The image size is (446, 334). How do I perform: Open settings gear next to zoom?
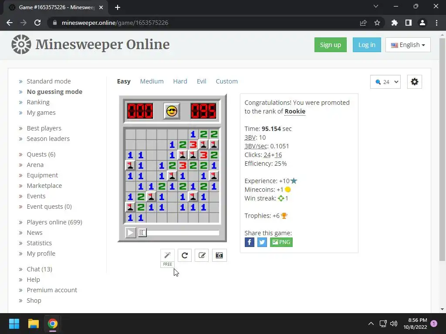point(415,82)
